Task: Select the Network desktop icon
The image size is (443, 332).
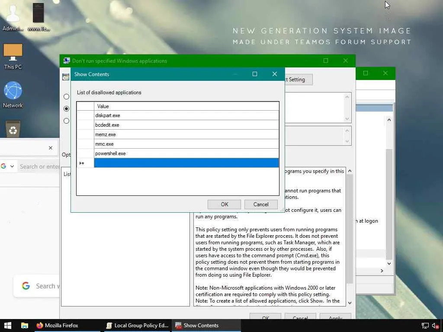Action: click(13, 94)
